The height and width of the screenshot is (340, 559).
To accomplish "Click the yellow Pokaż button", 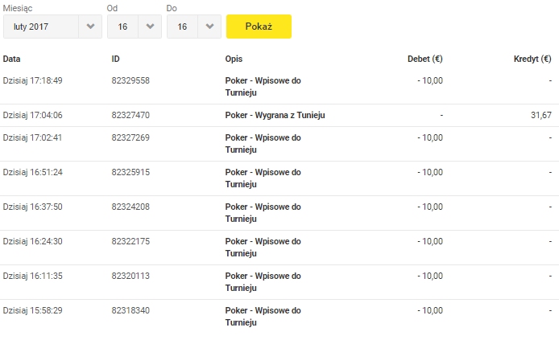I will [x=259, y=27].
